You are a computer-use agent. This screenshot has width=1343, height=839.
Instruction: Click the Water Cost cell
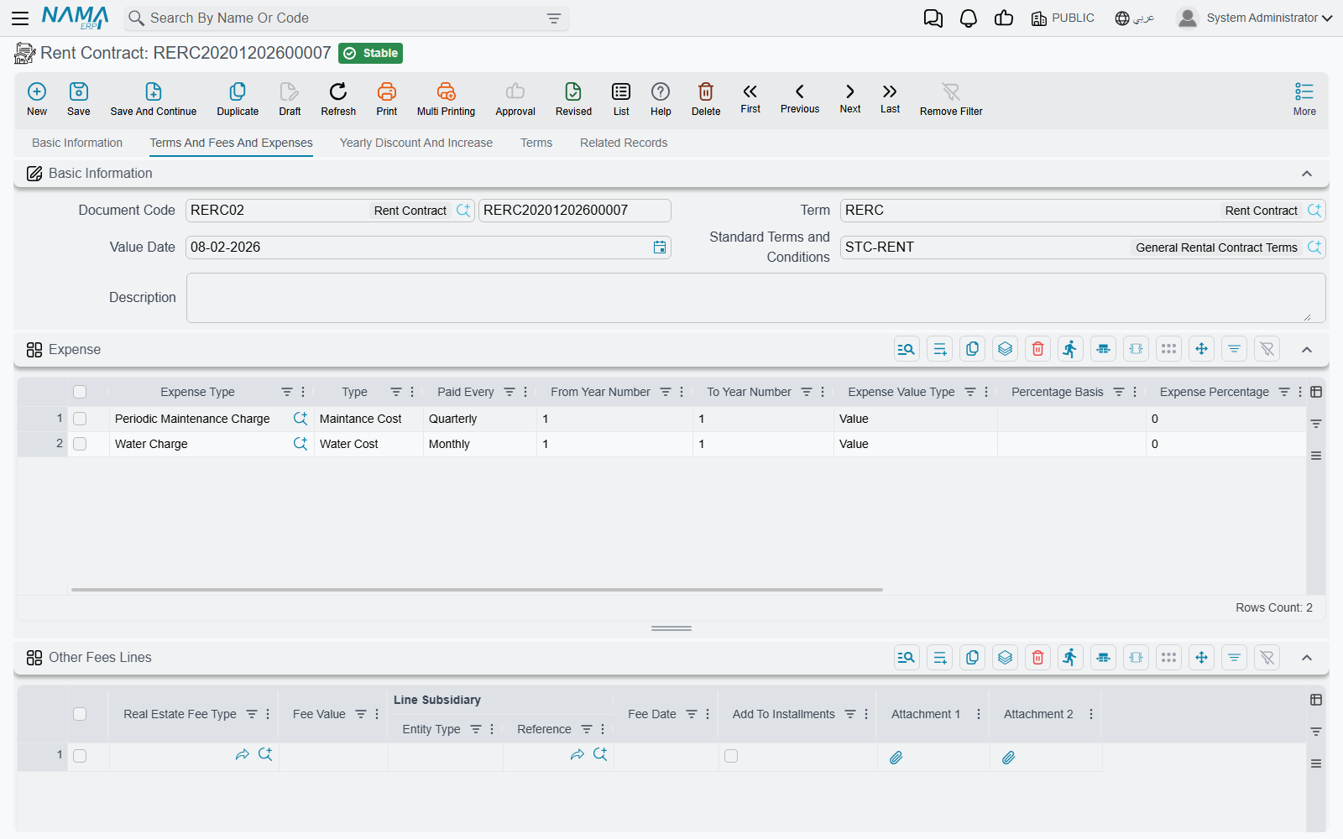369,444
